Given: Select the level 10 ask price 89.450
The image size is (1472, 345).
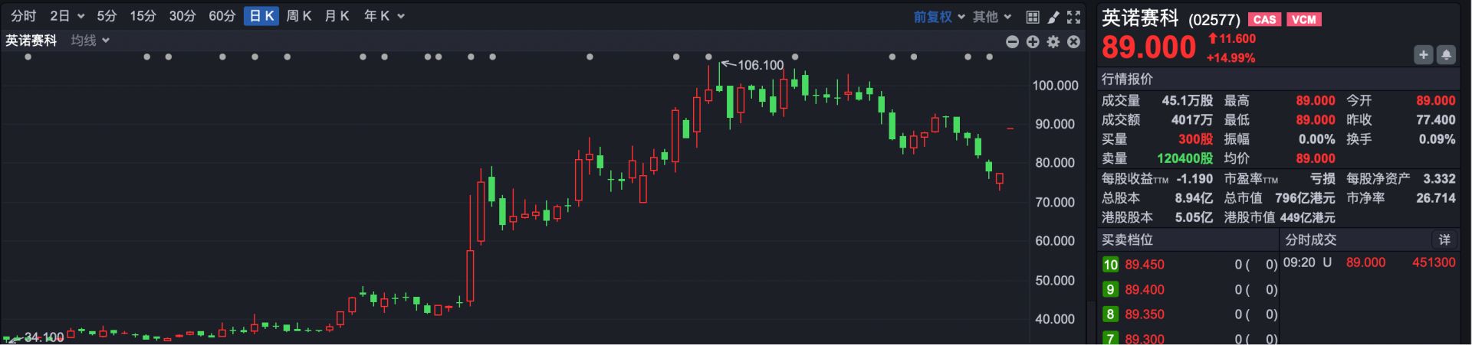Looking at the screenshot, I should (1144, 265).
